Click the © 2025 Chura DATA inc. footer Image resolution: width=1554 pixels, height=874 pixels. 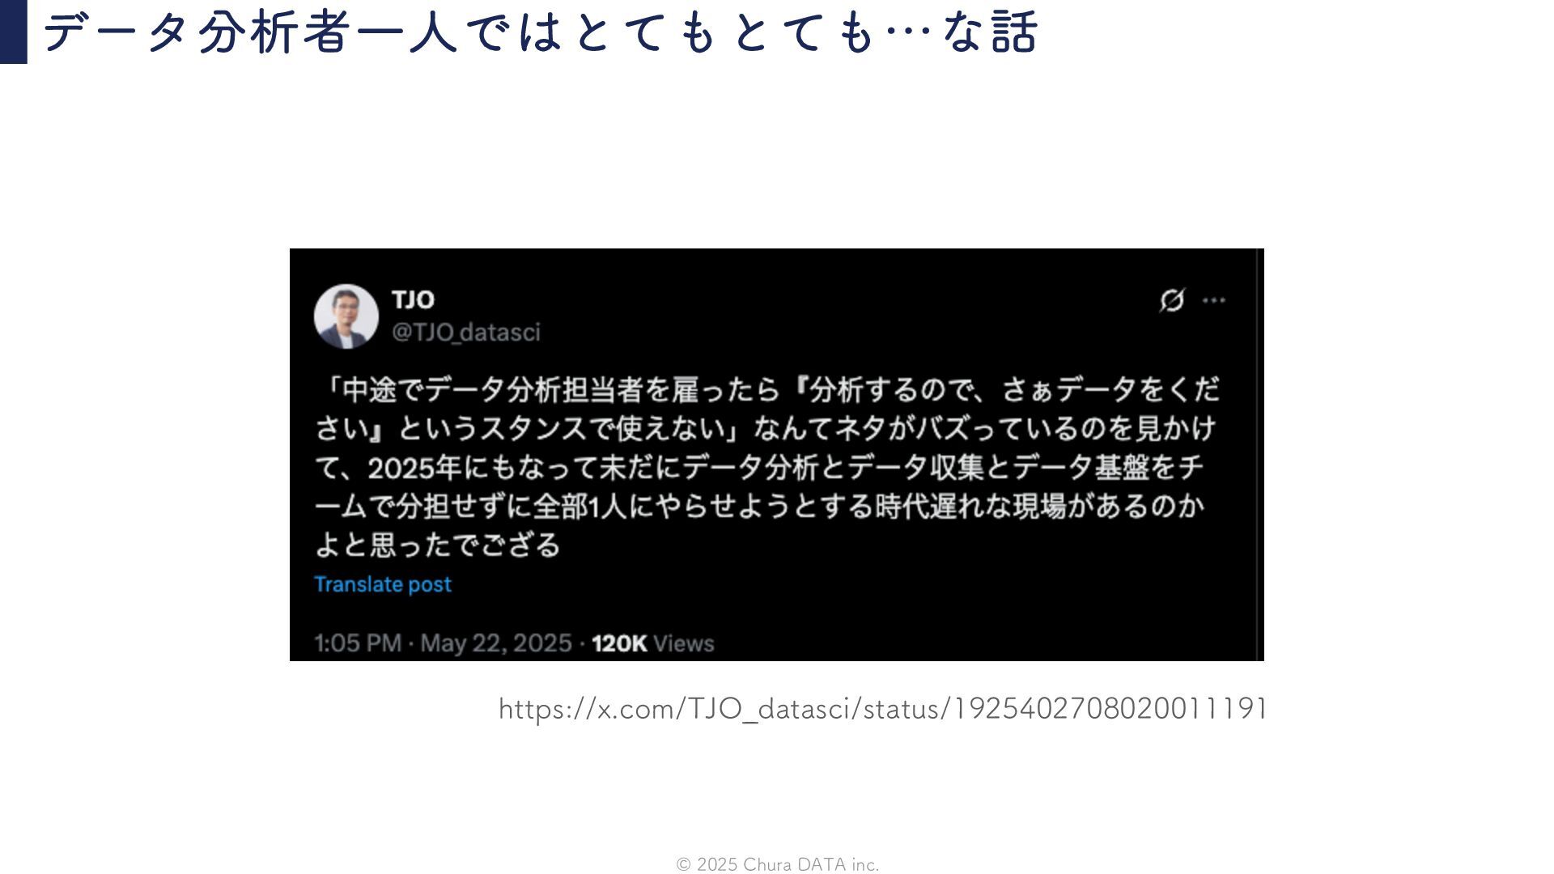coord(778,864)
